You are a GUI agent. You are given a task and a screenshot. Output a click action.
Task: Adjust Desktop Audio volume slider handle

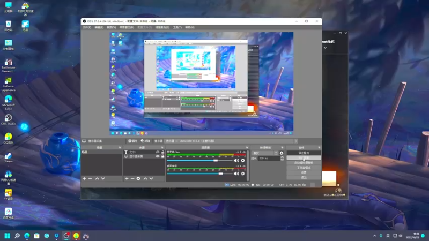pos(221,174)
